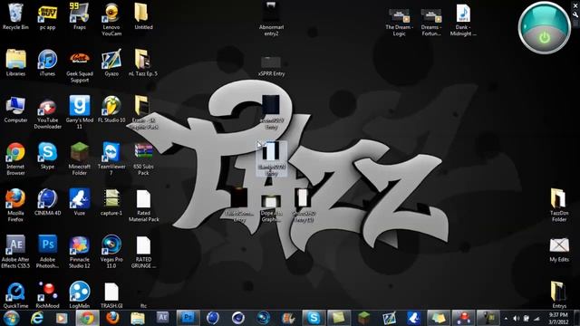Select the Computer desktop icon
Image resolution: width=580 pixels, height=326 pixels.
point(15,110)
